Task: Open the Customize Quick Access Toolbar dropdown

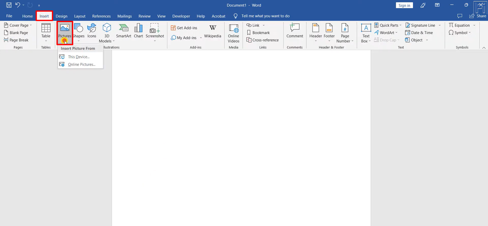Action: (x=39, y=6)
